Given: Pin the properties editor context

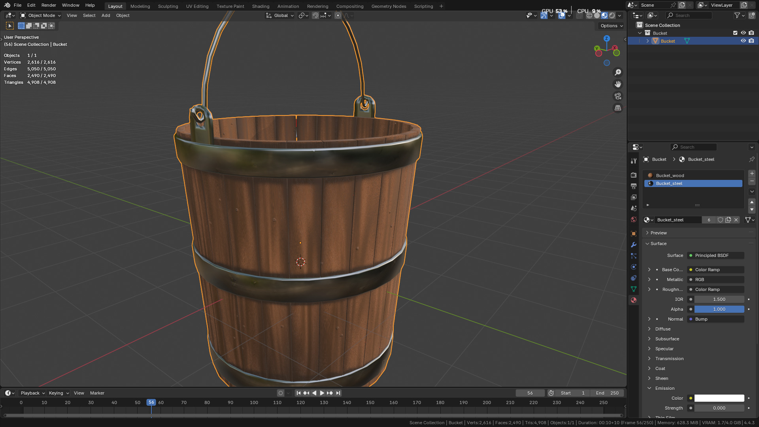Looking at the screenshot, I should point(751,159).
